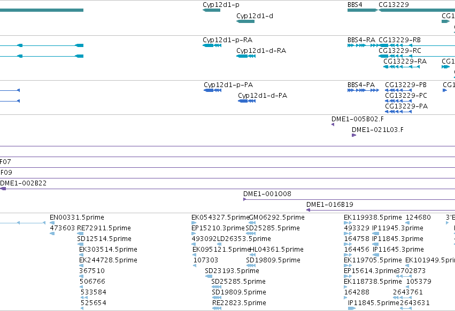Viewport: 455px width, 311px height.
Task: Click the CG13229 gene feature
Action: (417, 10)
